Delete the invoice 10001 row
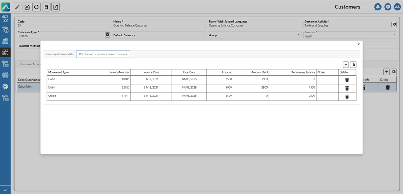The height and width of the screenshot is (194, 403). pos(347,80)
